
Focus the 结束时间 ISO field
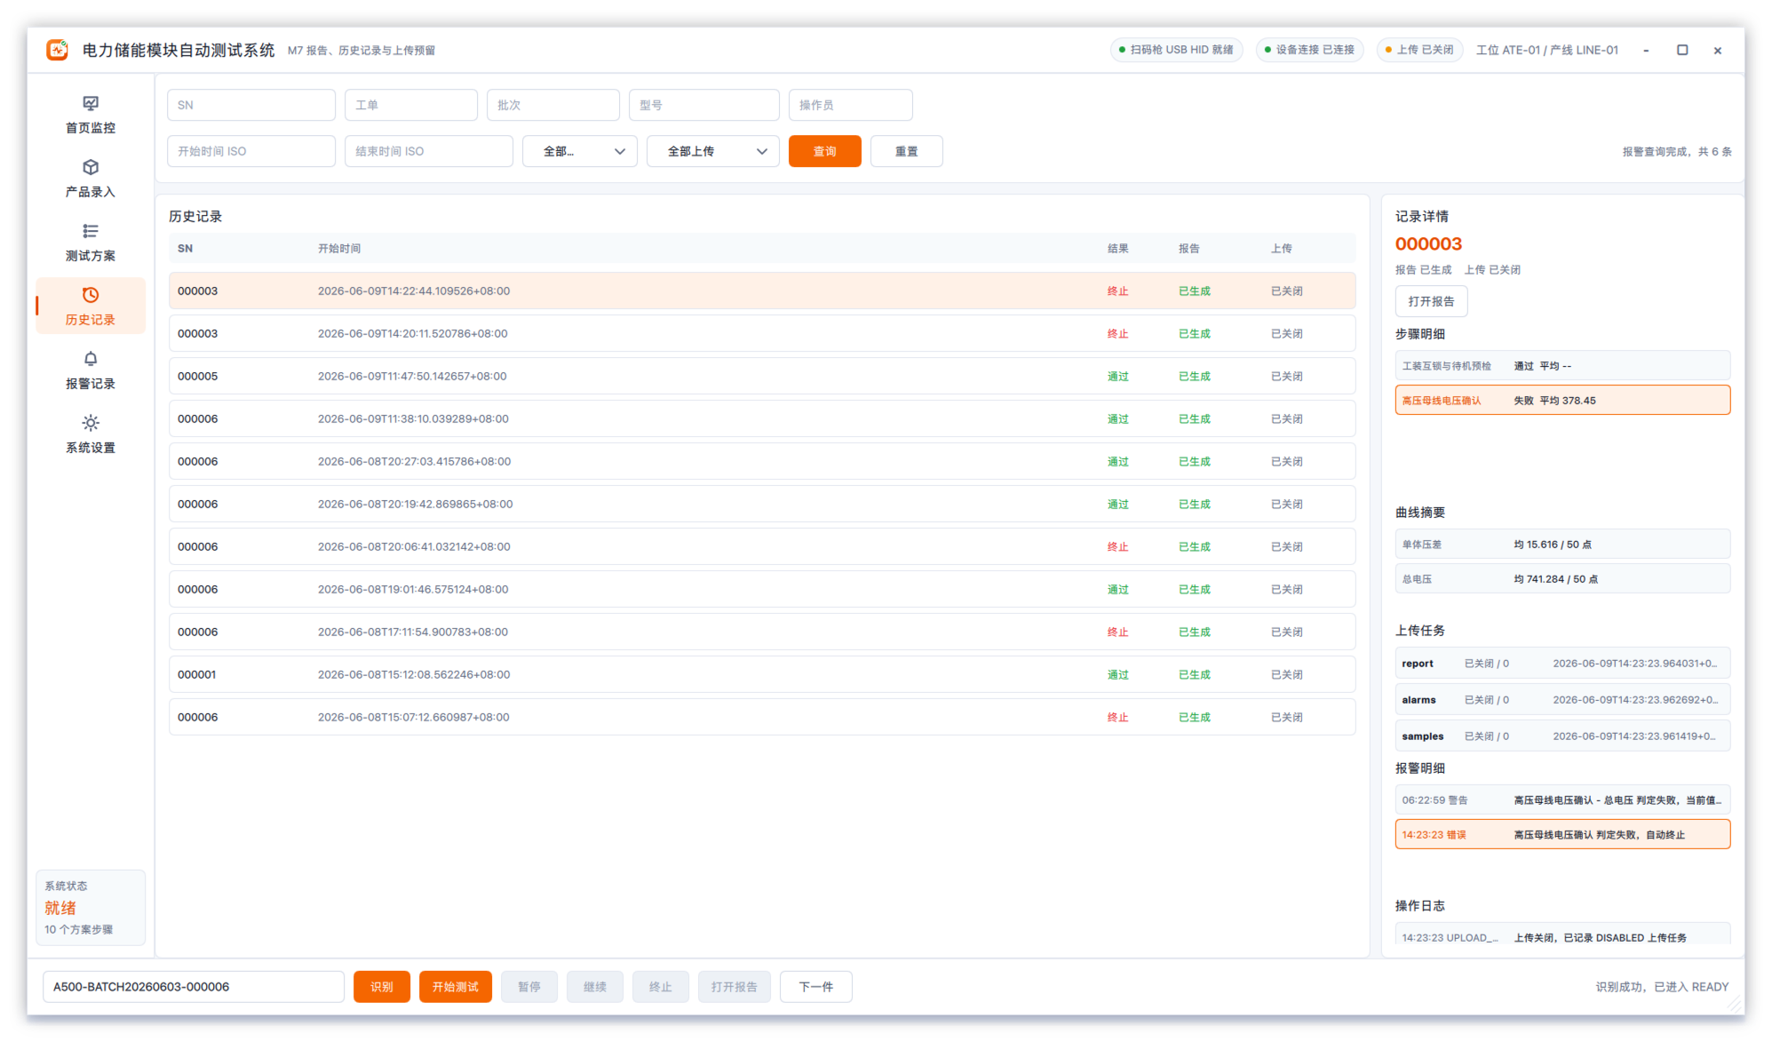tap(429, 151)
